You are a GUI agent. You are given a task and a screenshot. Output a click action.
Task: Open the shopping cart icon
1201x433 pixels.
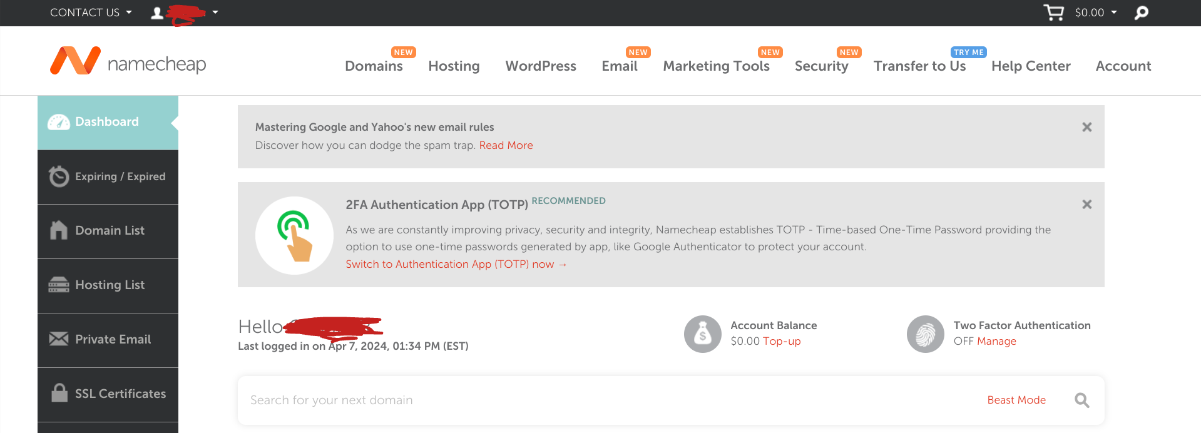click(x=1054, y=13)
